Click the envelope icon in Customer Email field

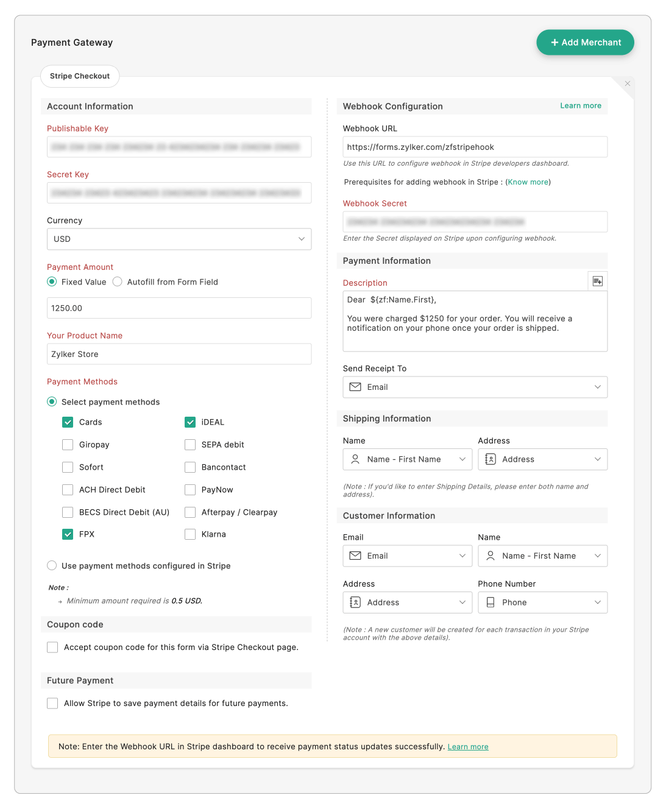[x=355, y=556]
